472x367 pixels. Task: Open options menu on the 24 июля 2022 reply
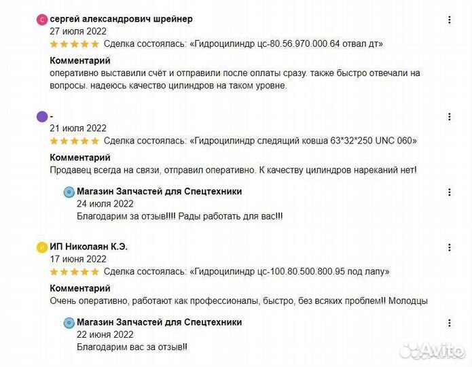click(x=449, y=192)
